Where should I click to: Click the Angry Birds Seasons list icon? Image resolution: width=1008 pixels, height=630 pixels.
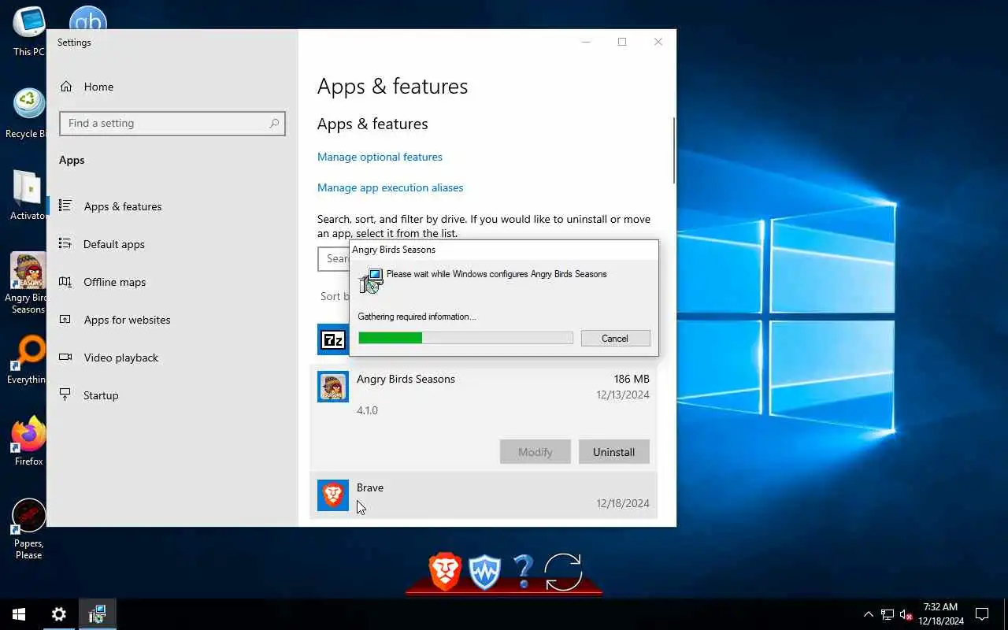(333, 387)
